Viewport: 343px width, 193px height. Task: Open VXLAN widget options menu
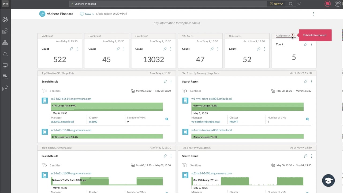click(x=218, y=49)
